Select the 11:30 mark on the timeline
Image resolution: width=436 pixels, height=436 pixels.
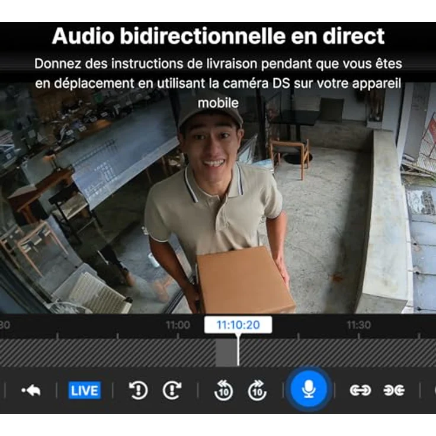(358, 325)
